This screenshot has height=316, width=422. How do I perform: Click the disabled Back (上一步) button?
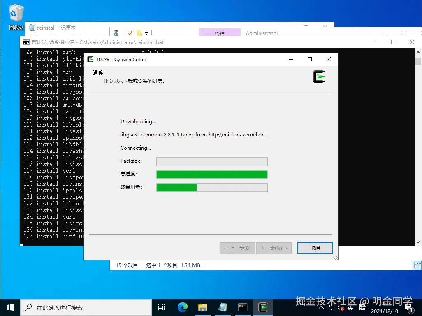238,248
